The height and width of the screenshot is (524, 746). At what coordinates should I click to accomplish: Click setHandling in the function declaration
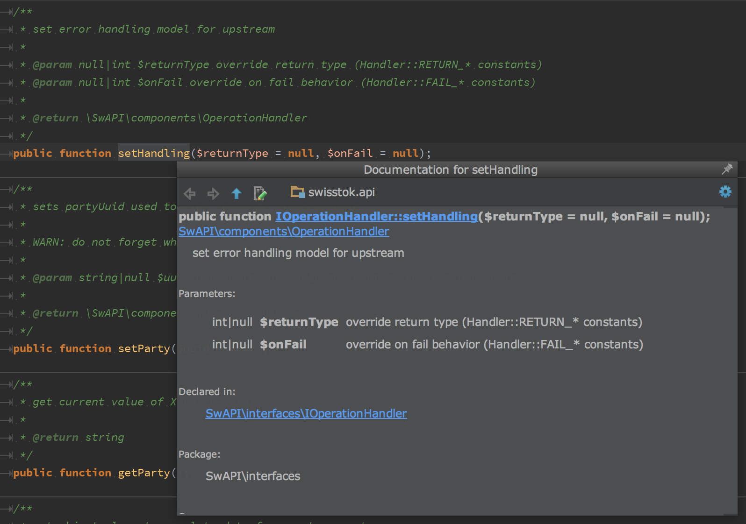[x=154, y=153]
